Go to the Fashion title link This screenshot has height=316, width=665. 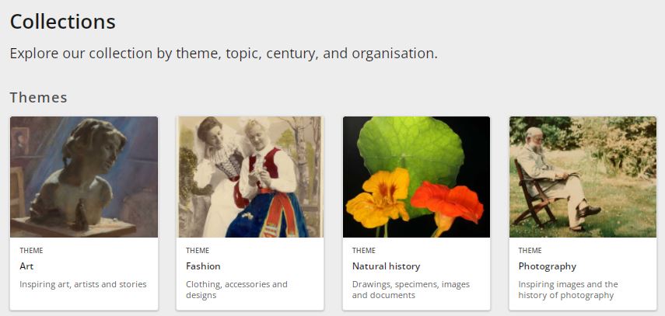(x=203, y=266)
